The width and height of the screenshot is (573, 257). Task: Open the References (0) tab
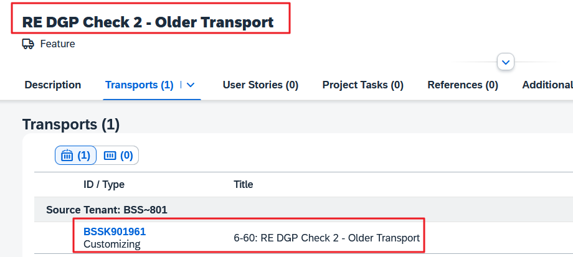tap(462, 85)
